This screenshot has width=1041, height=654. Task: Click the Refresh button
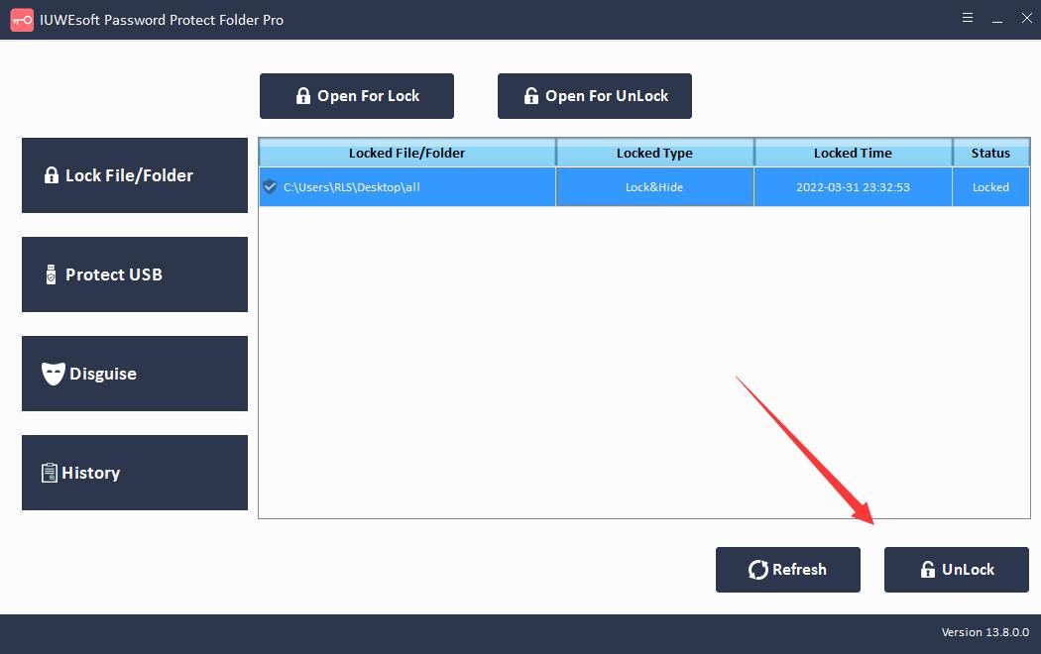pos(788,570)
